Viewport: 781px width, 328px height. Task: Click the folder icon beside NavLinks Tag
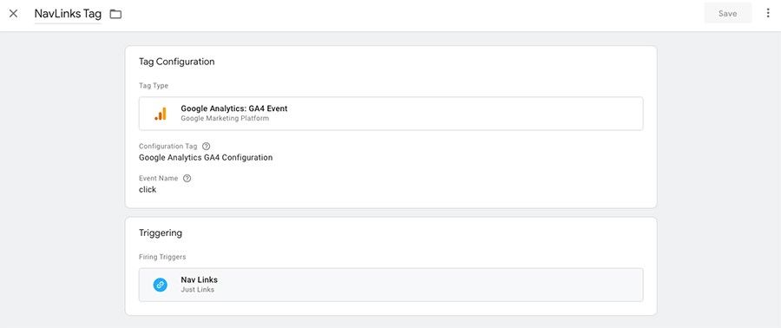tap(115, 14)
